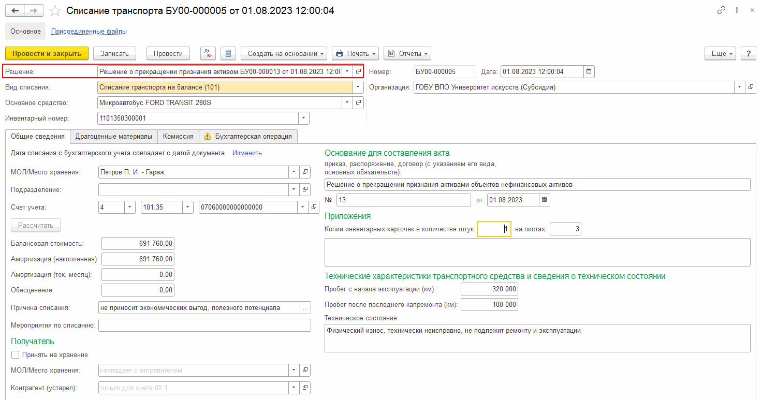Select the Общие сведения tab
The image size is (762, 400).
(38, 136)
